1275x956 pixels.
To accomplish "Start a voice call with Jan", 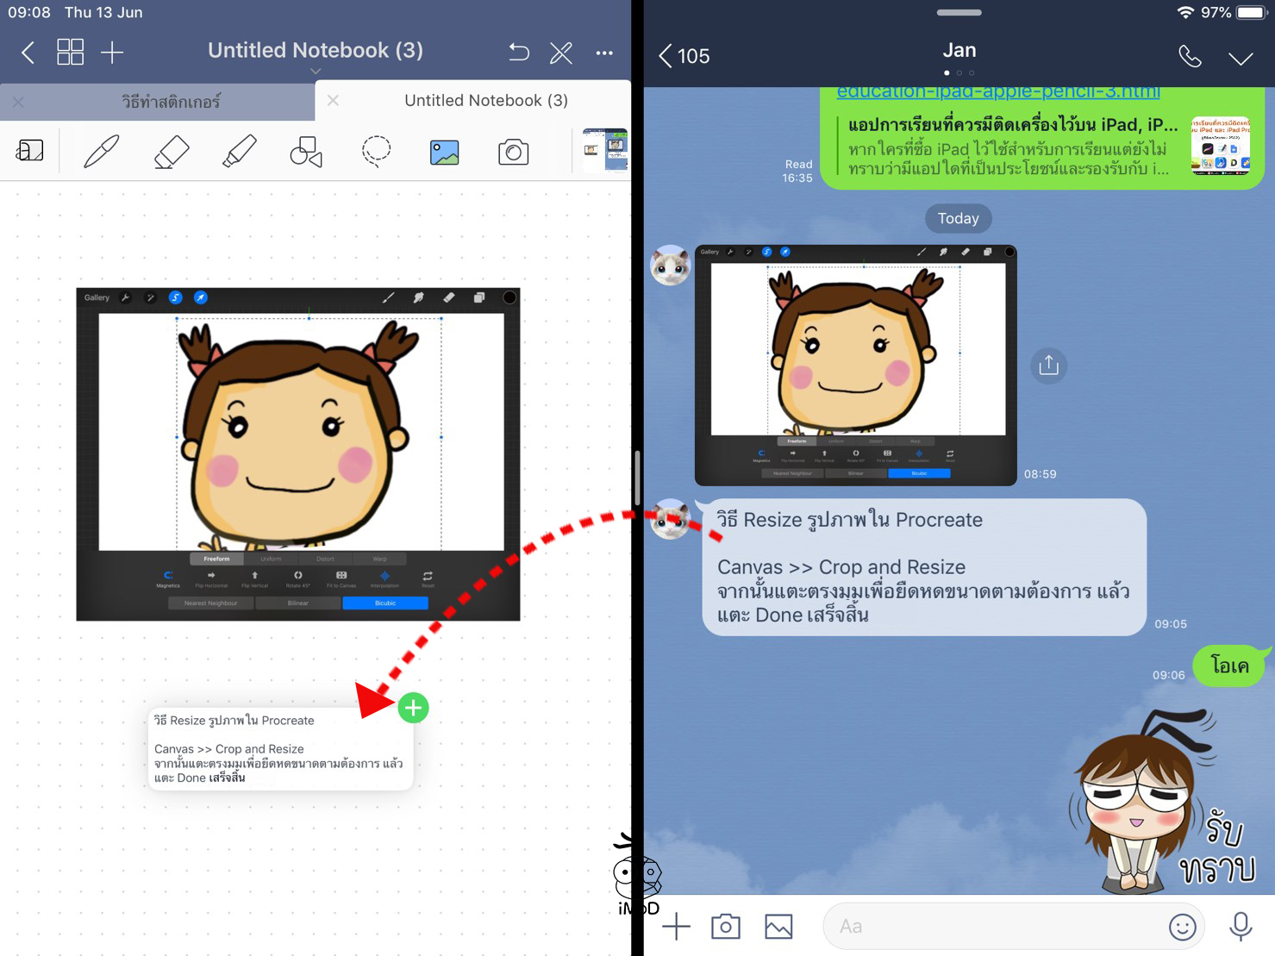I will (1190, 57).
